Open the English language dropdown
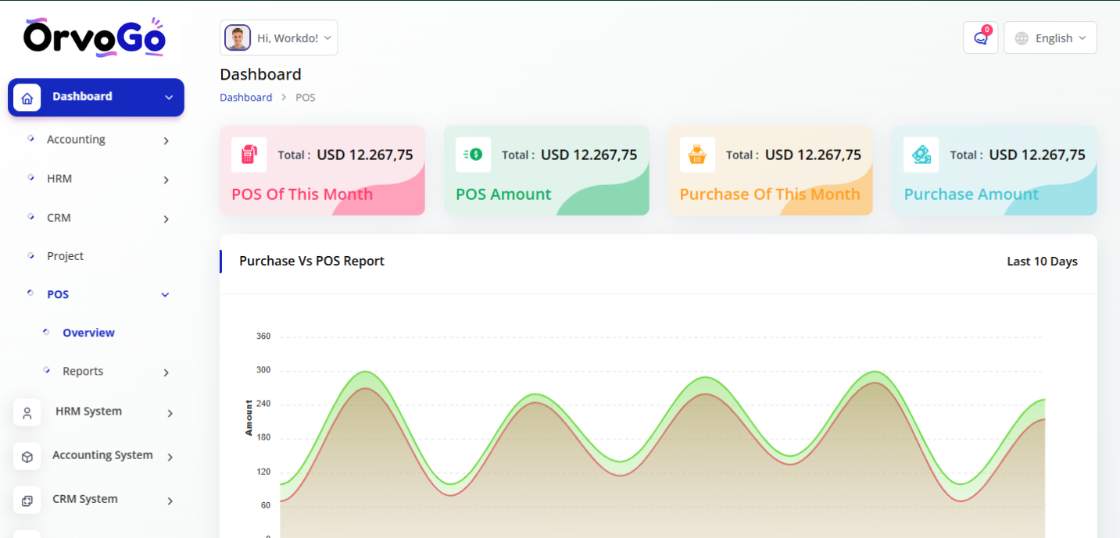Screen dimensions: 1120x538 [x=1050, y=37]
